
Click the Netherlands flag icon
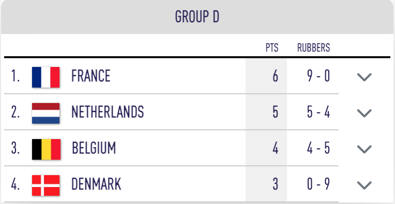pyautogui.click(x=46, y=113)
